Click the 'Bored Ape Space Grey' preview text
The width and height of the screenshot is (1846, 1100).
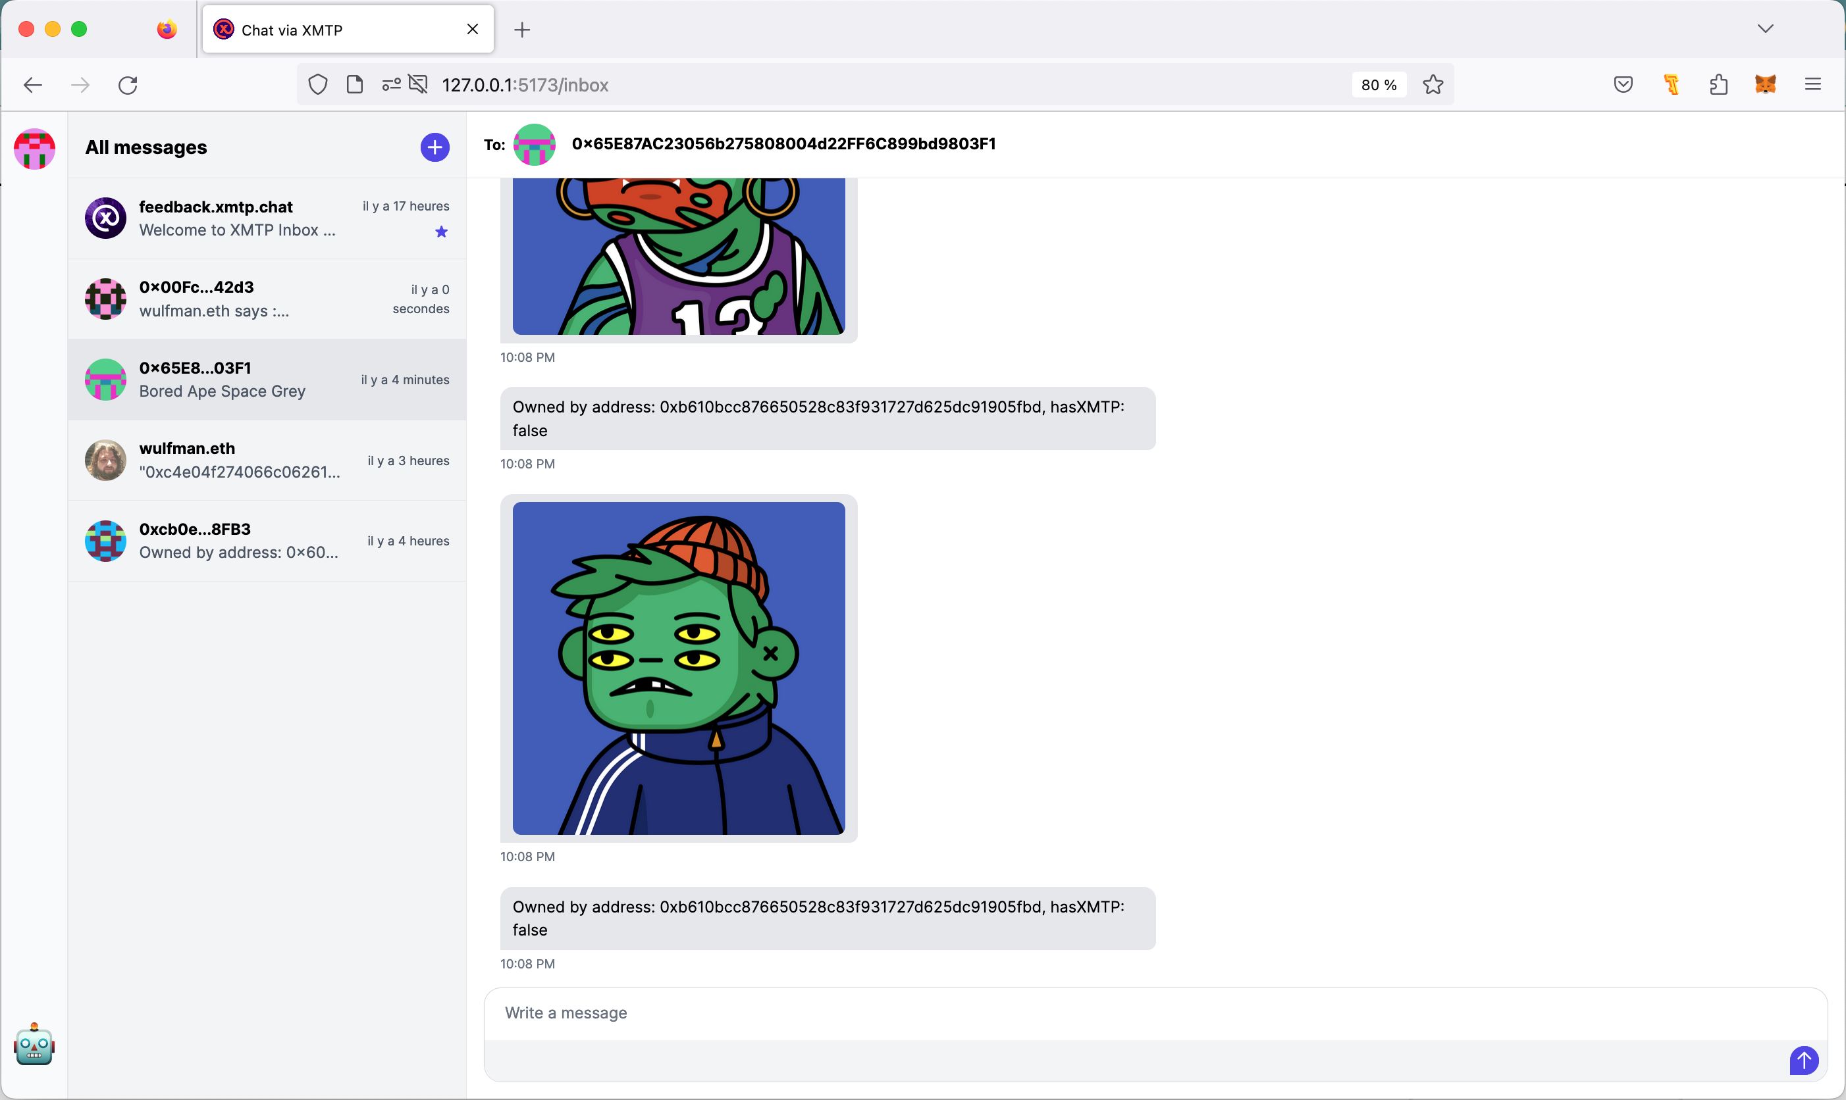tap(223, 391)
